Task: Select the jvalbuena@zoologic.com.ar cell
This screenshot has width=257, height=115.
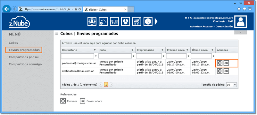Action: 79,63
